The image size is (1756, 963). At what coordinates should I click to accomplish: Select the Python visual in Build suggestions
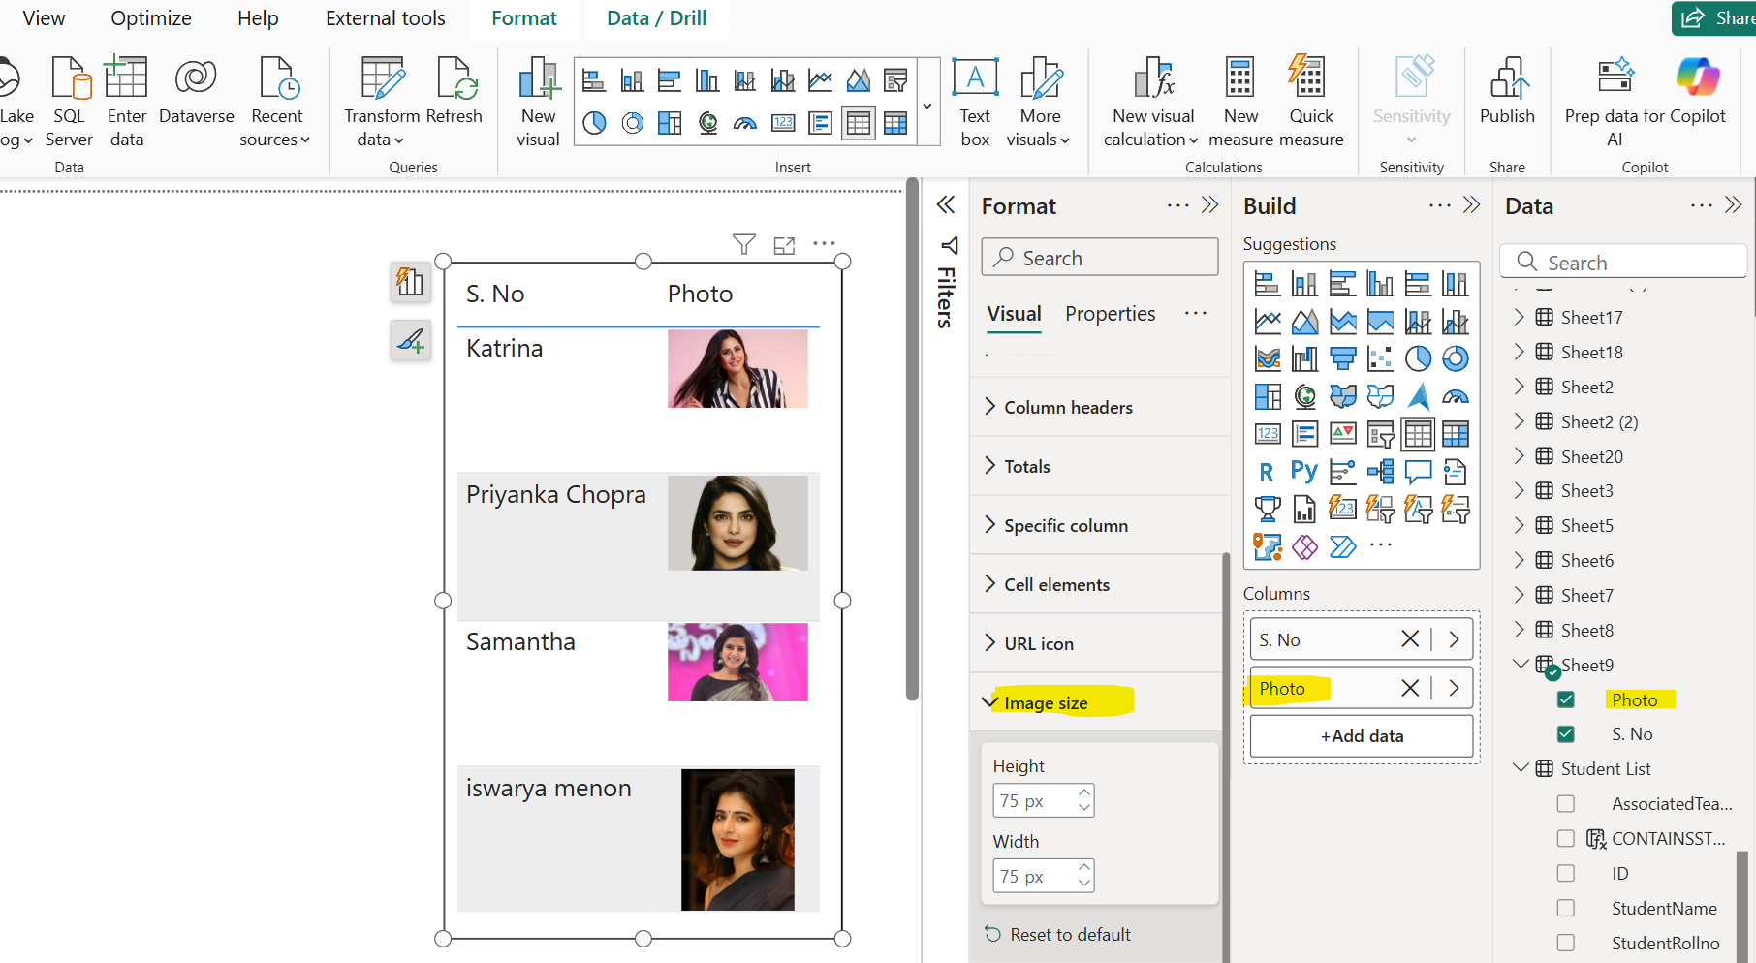[x=1303, y=472]
